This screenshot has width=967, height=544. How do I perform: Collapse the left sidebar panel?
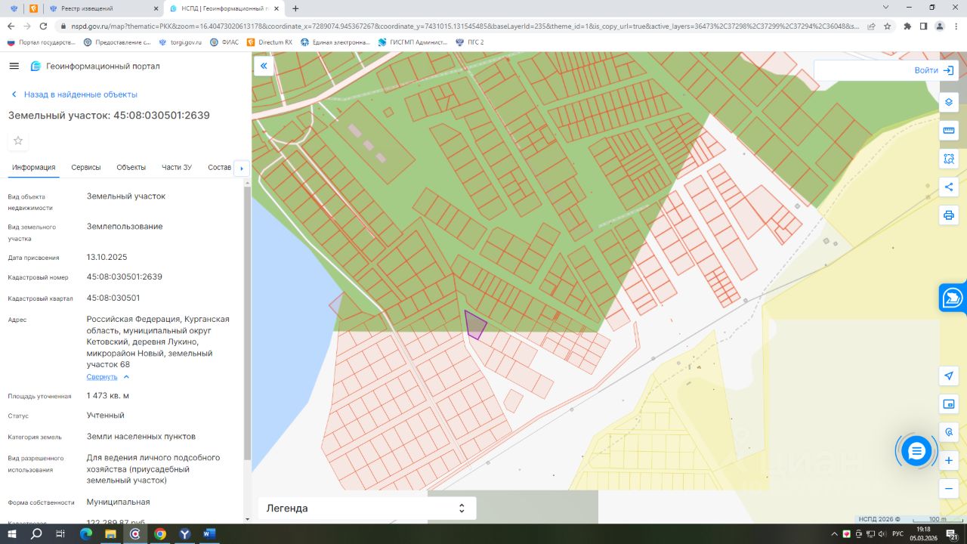[x=264, y=66]
